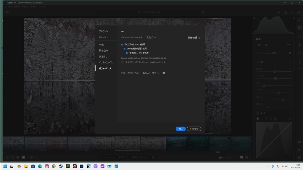Viewport: 303px width, 170px height.
Task: Collapse the ライト section chevron
Action: [x=257, y=62]
